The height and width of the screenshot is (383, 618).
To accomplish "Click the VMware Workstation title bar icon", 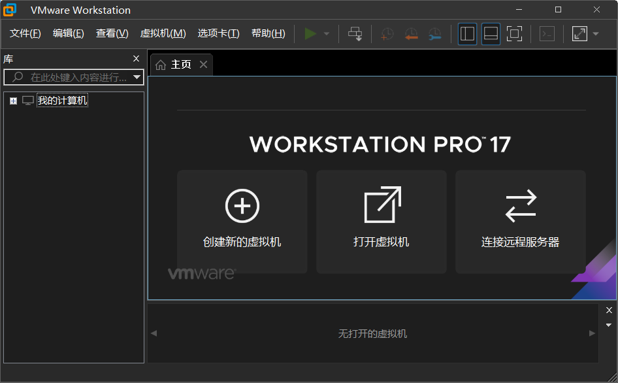I will pyautogui.click(x=10, y=10).
